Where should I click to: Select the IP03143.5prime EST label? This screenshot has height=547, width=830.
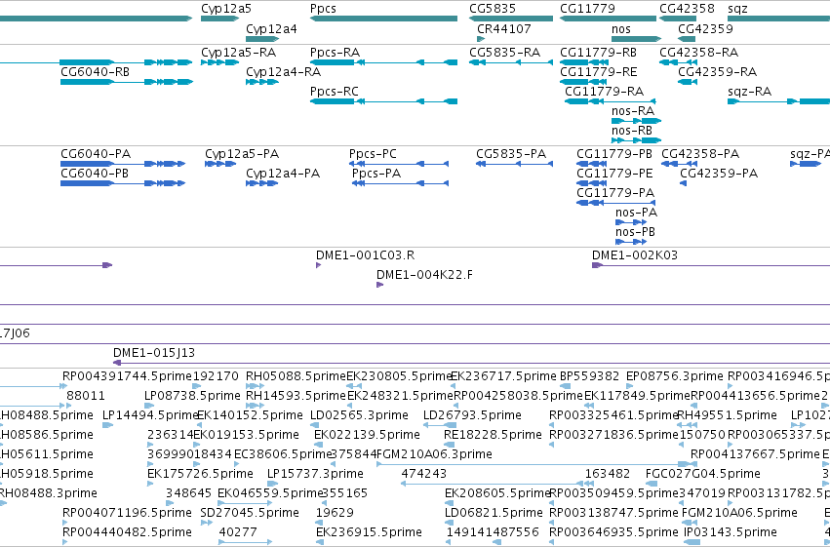pos(731,532)
